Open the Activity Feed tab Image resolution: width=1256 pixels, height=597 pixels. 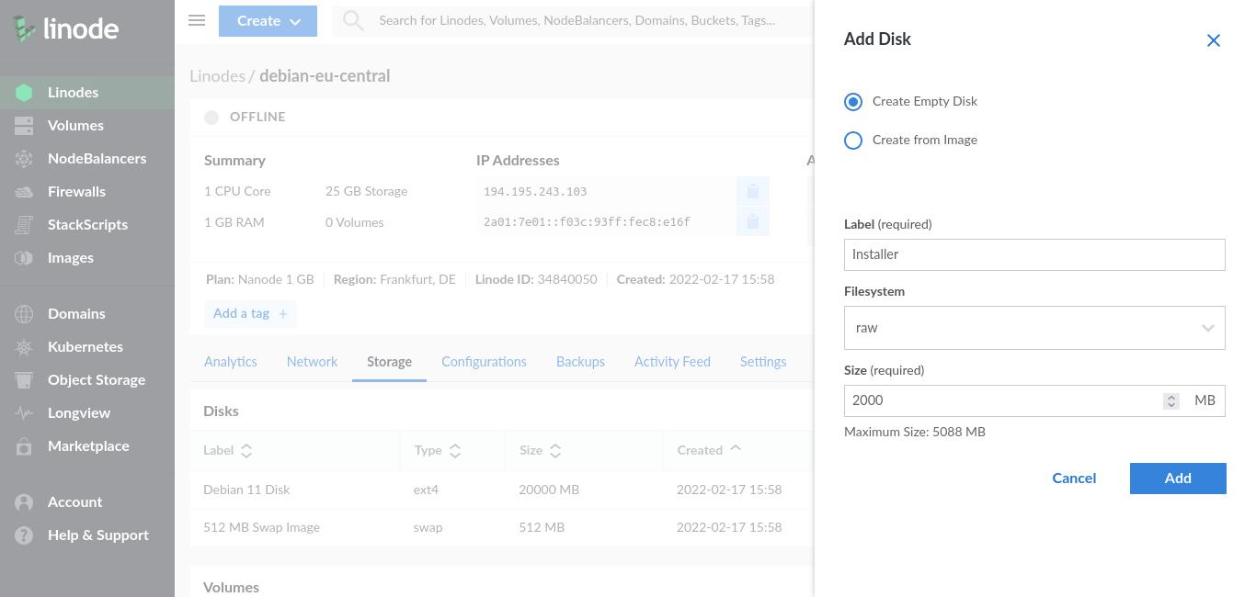pyautogui.click(x=672, y=362)
